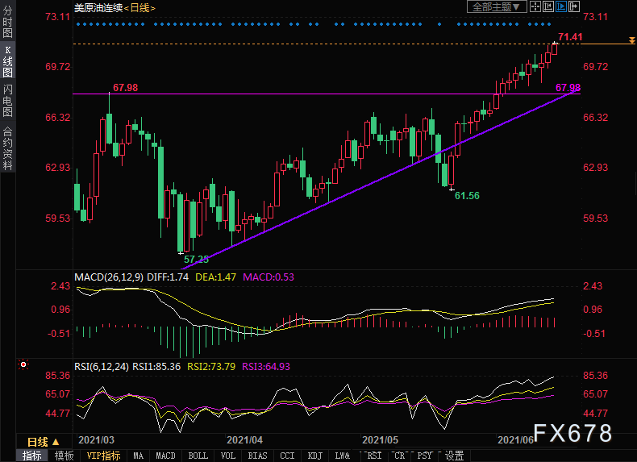
Task: Switch to 分时图 sidebar view
Action: click(x=7, y=22)
